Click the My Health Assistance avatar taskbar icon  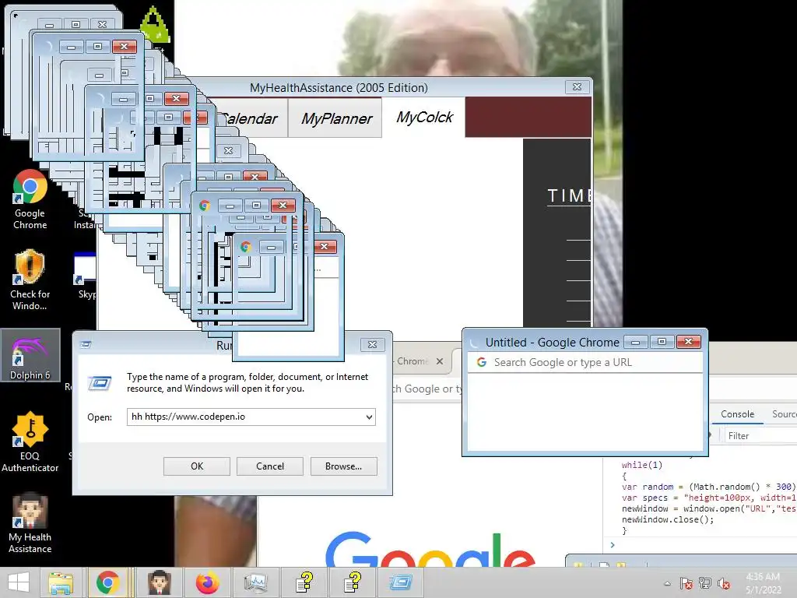point(159,582)
